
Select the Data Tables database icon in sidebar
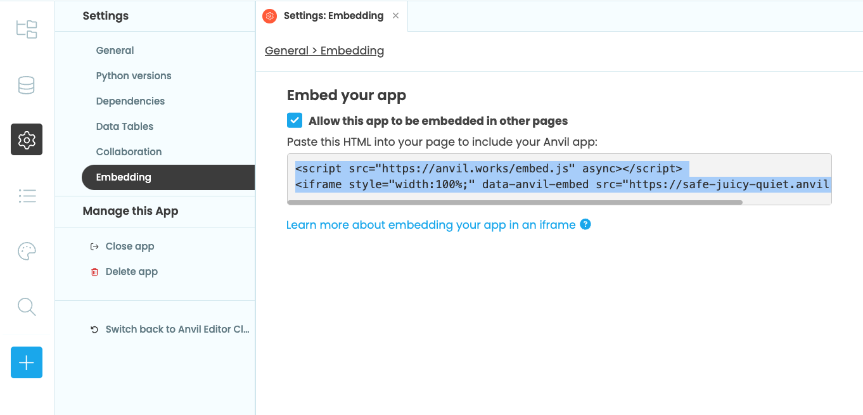click(26, 84)
